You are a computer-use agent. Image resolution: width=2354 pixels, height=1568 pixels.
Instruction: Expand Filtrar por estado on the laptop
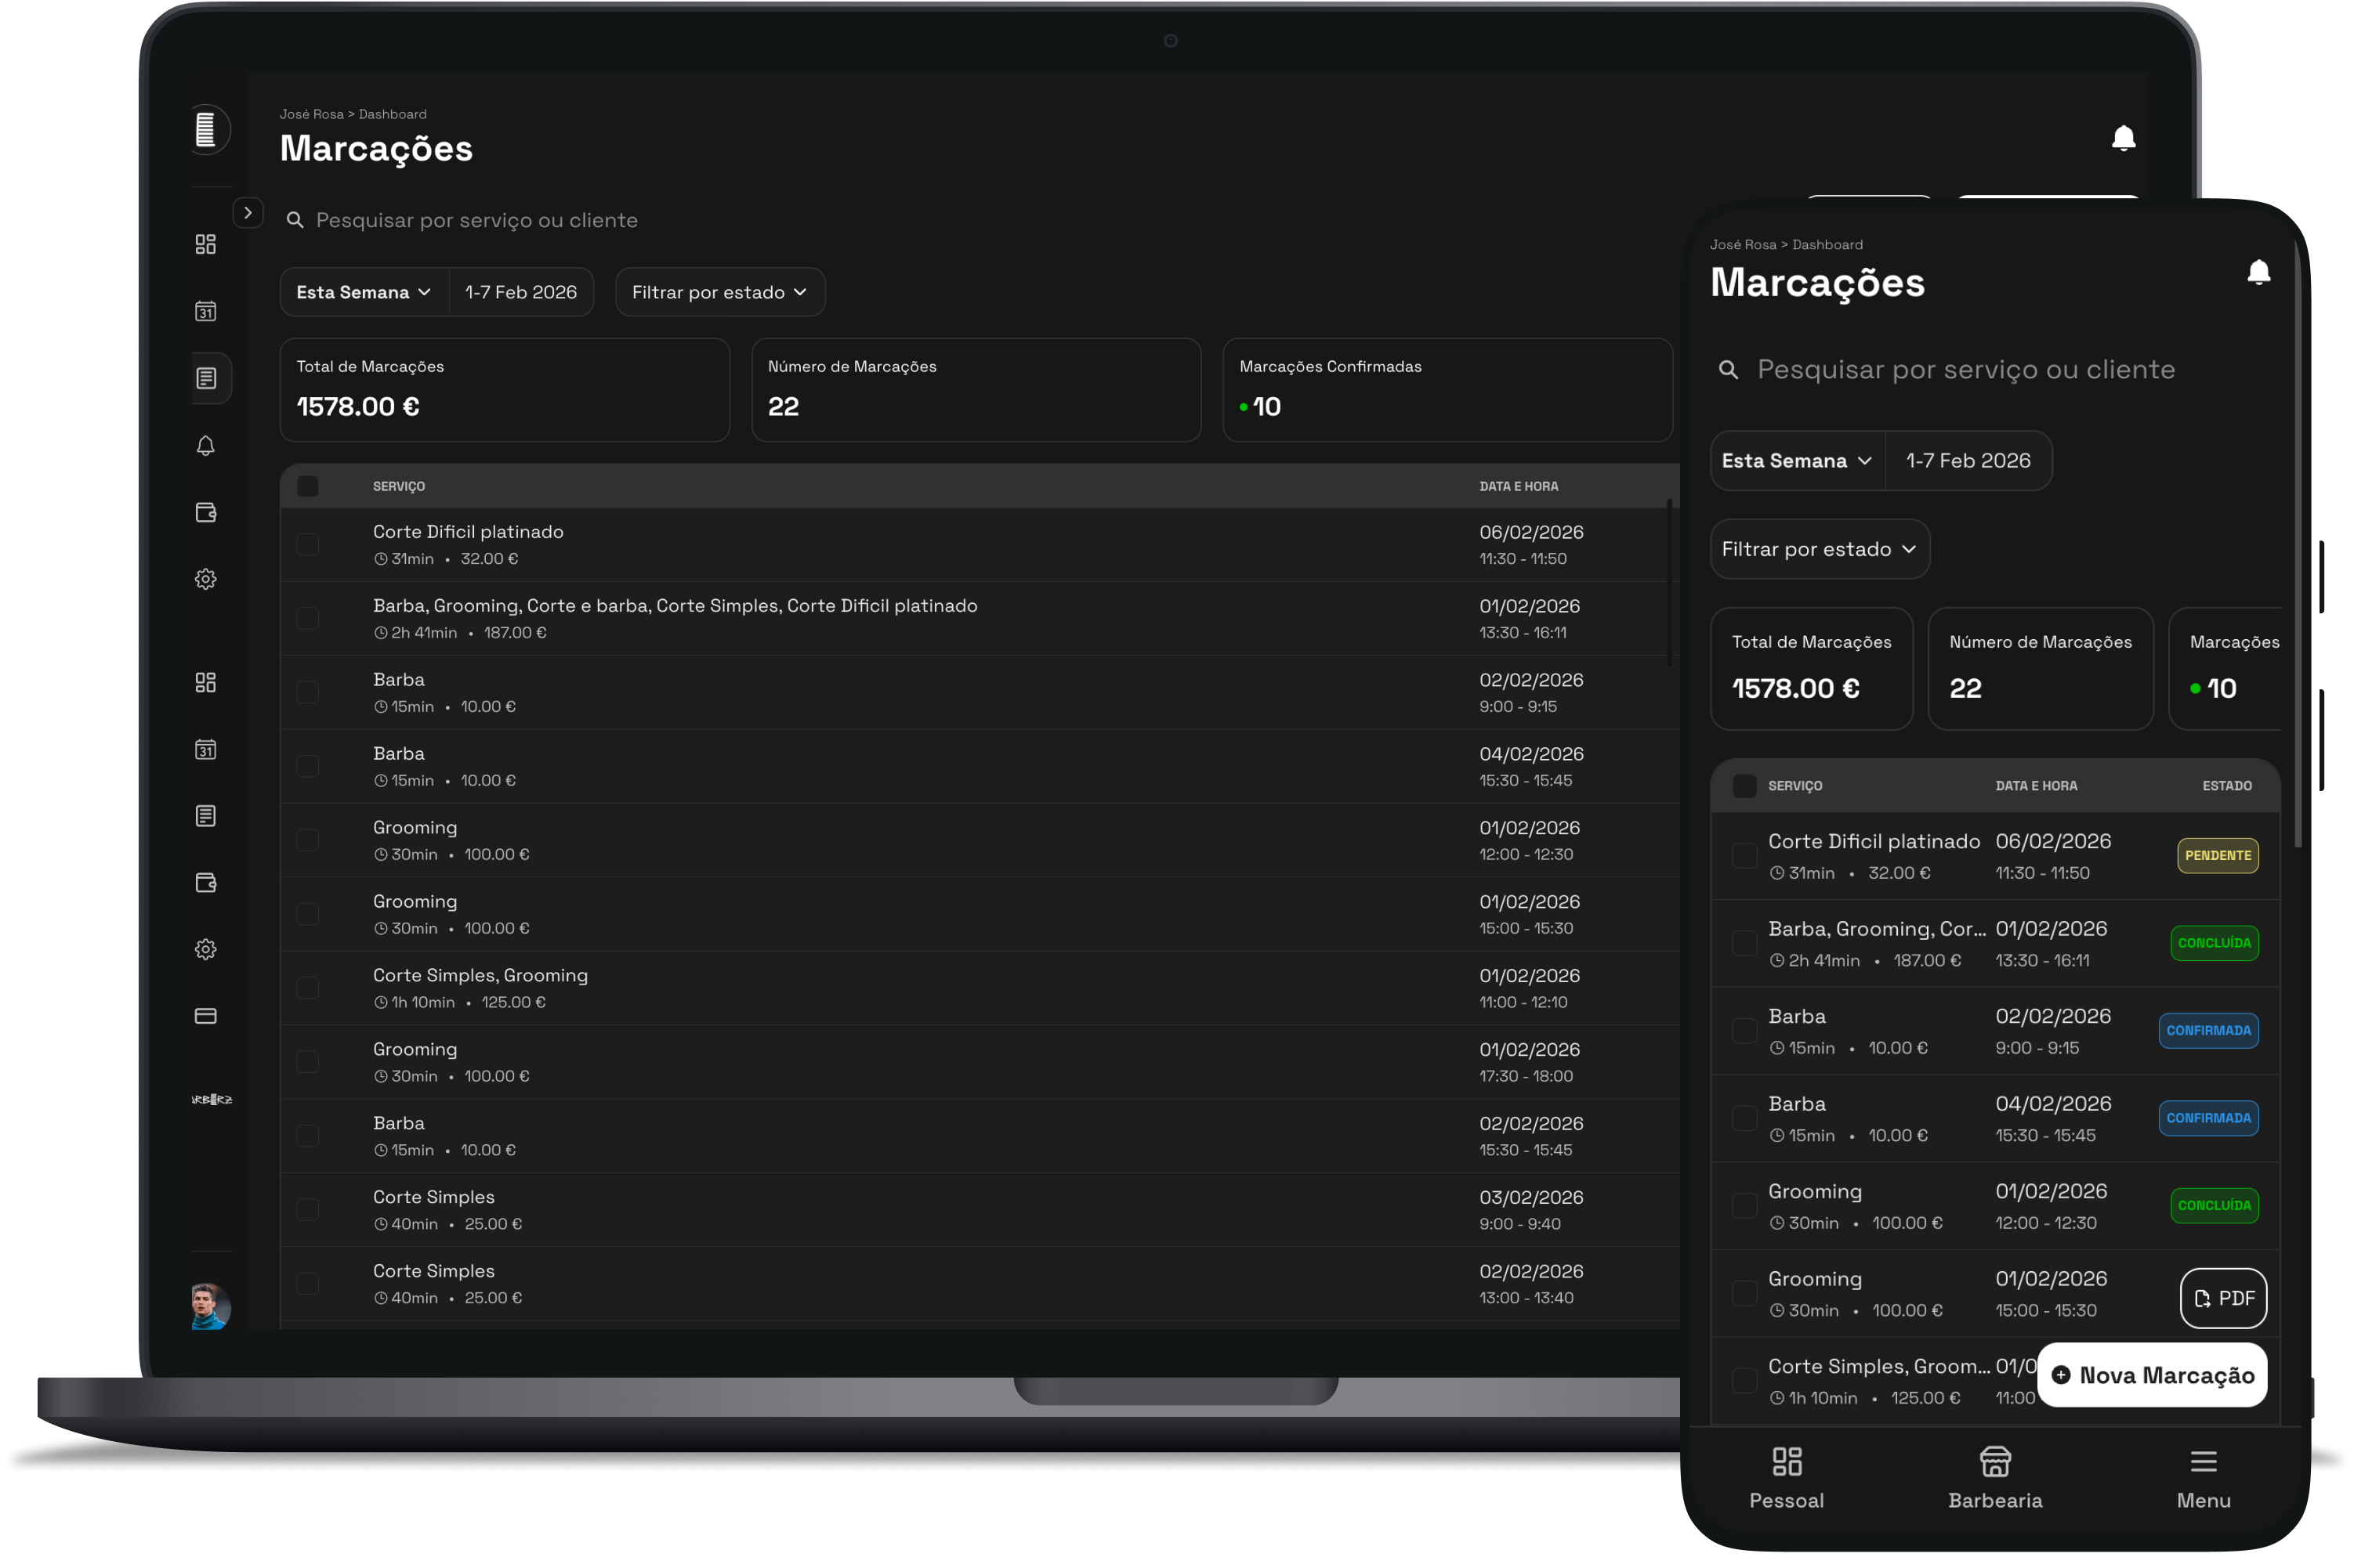tap(719, 292)
